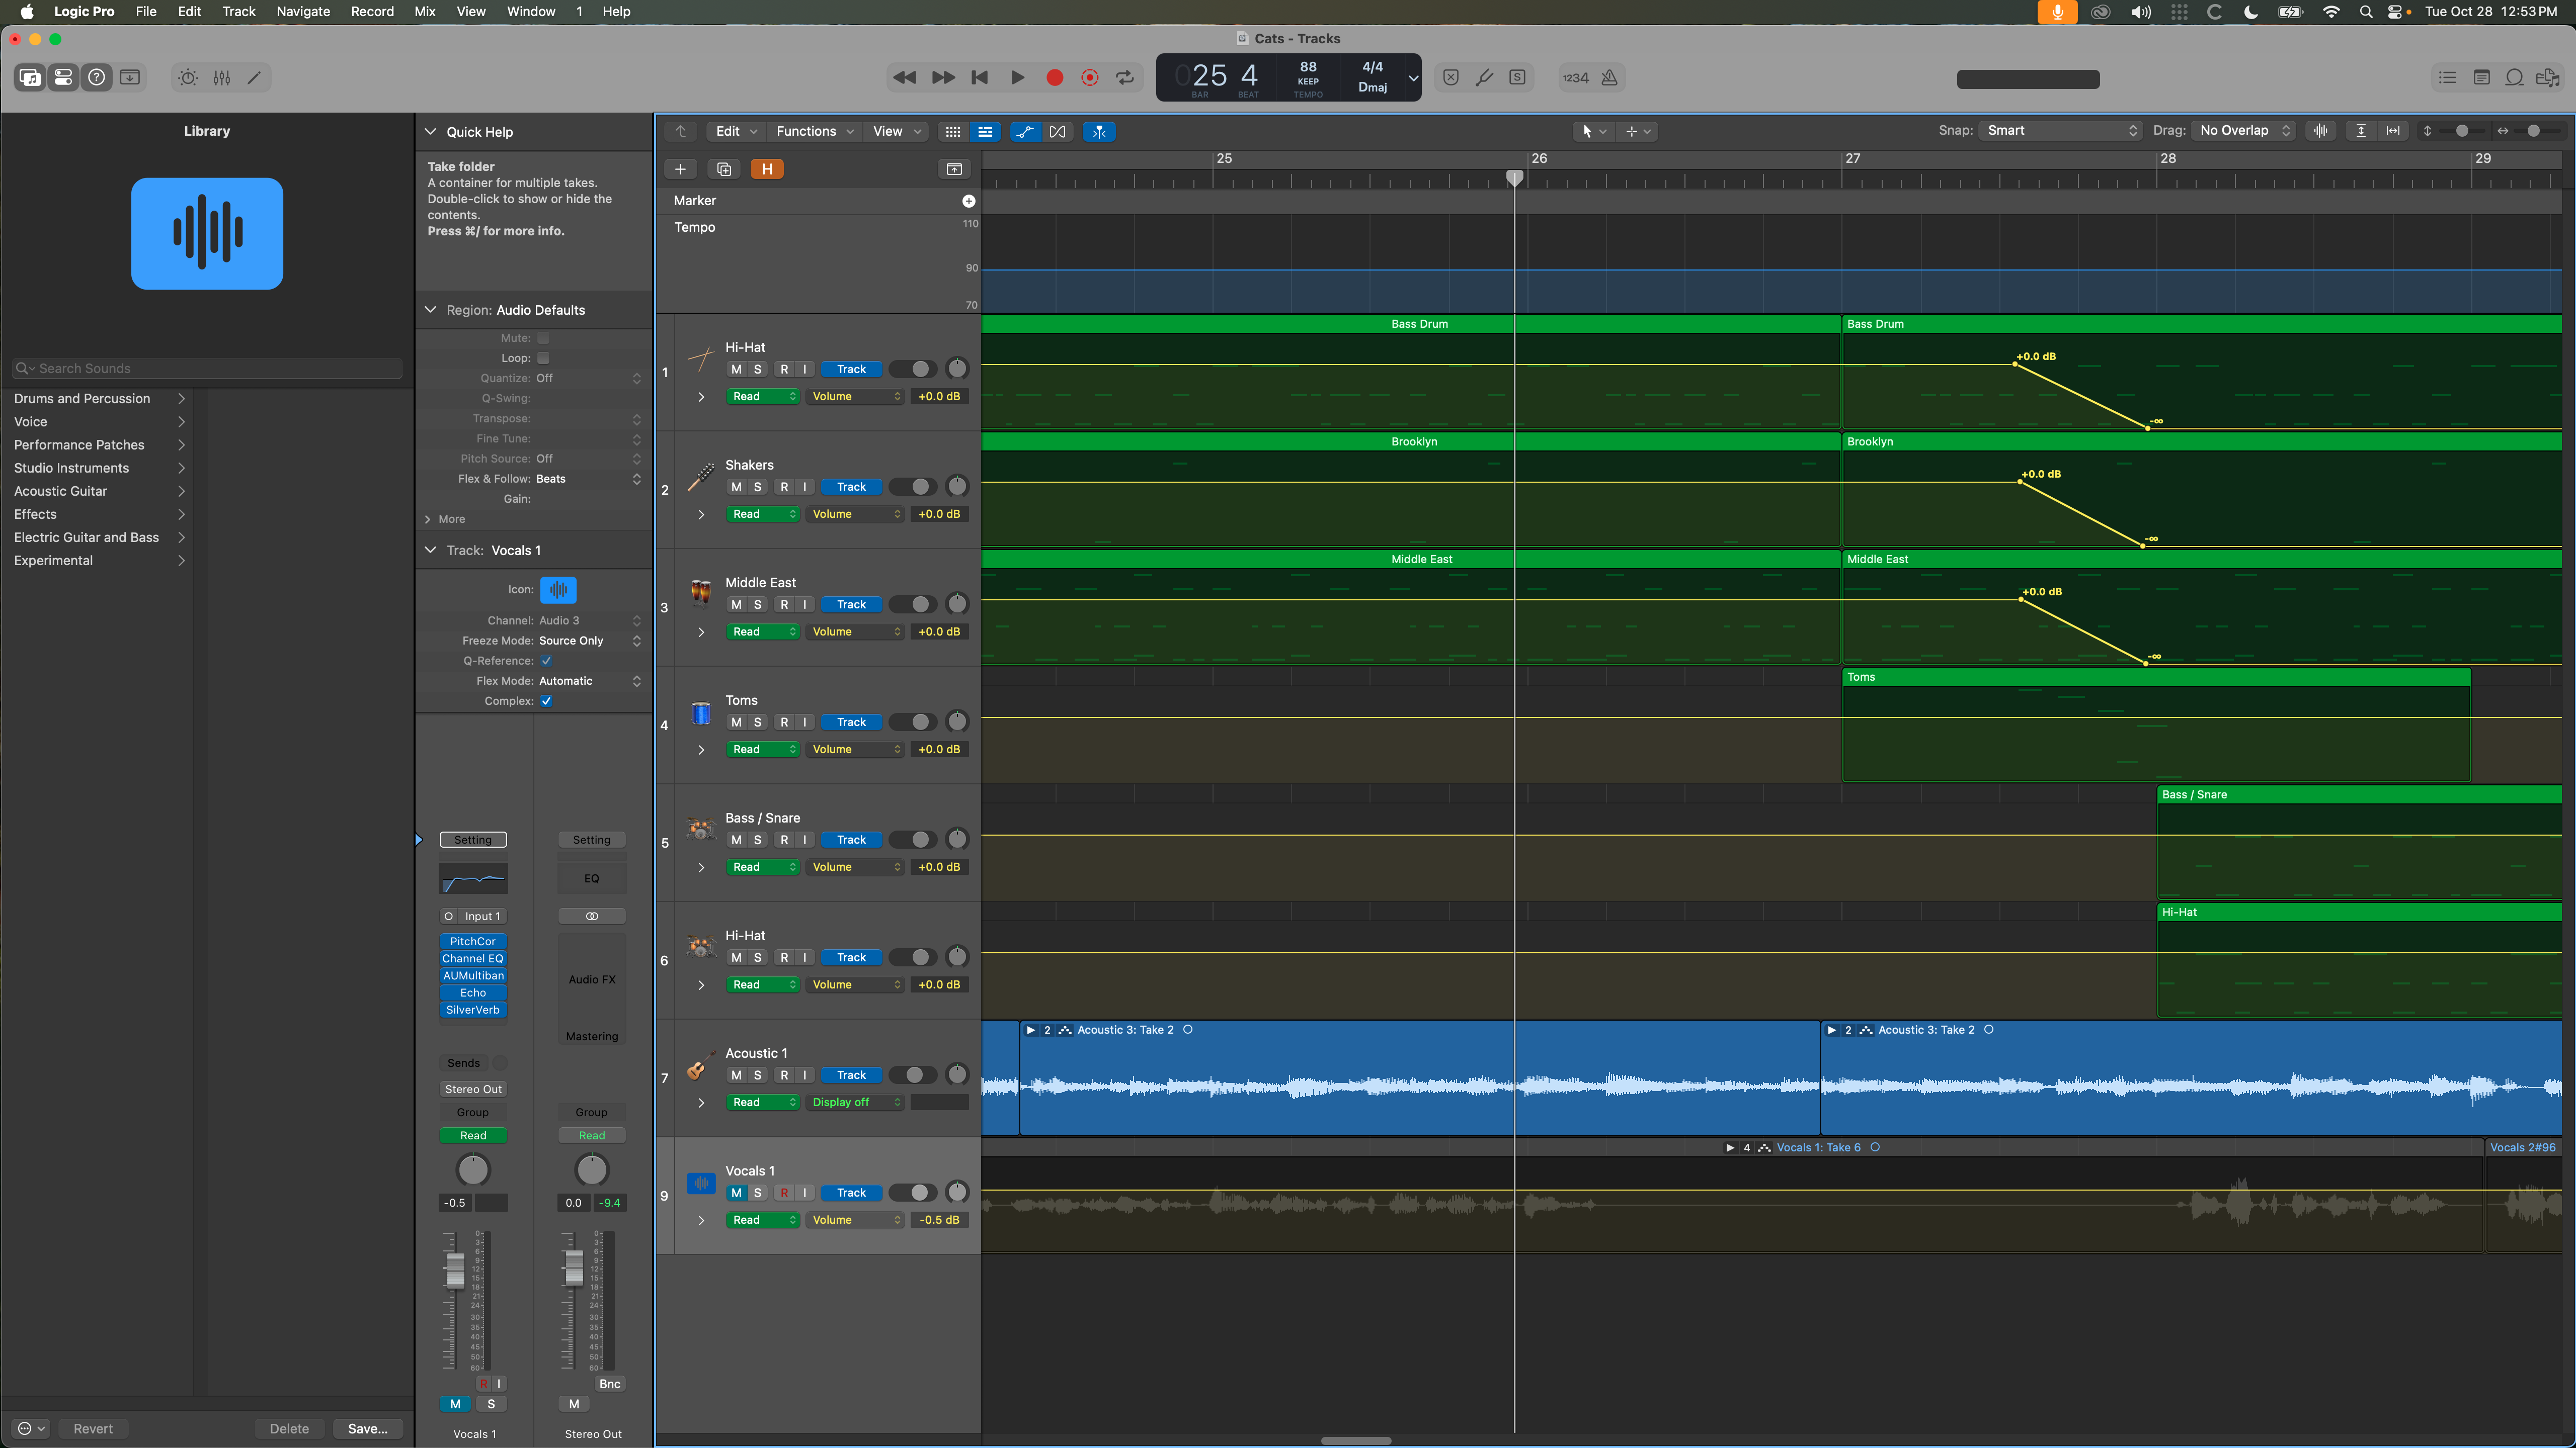Click the Record button in the transport
Screen dimensions: 2576x1448
coord(1054,77)
